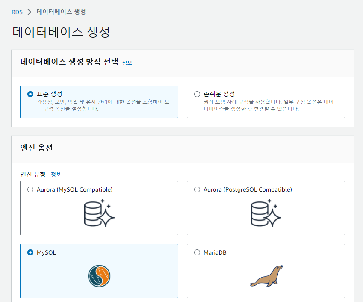Click the breadcrumb chevron separator after RDS

point(29,12)
